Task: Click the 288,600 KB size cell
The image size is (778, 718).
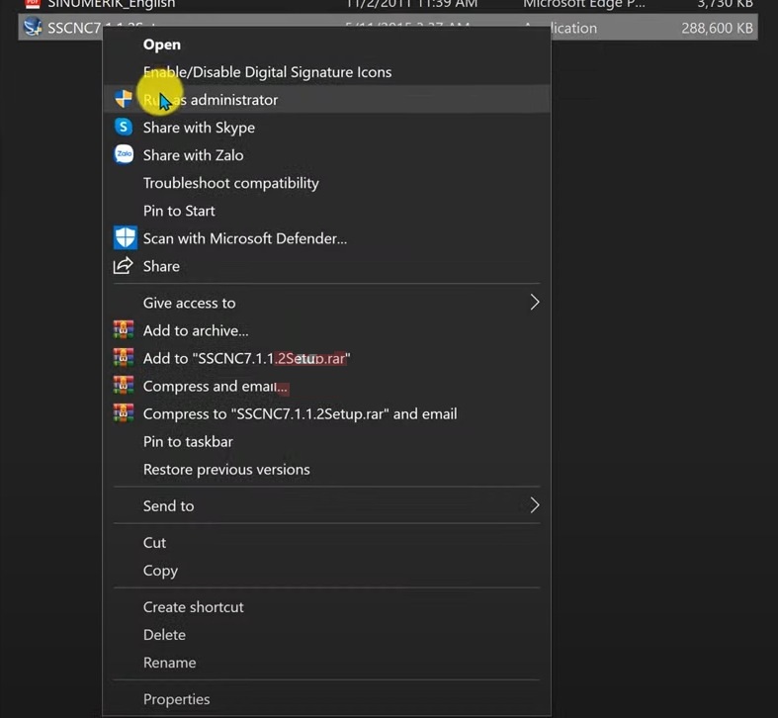Action: 717,28
